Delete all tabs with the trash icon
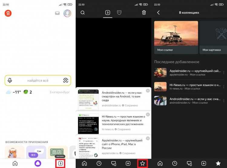This screenshot has width=227, height=168. (x=144, y=13)
